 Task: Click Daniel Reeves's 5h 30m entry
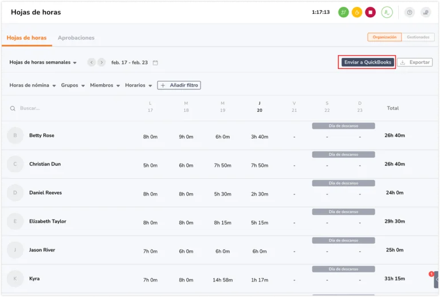(x=222, y=194)
